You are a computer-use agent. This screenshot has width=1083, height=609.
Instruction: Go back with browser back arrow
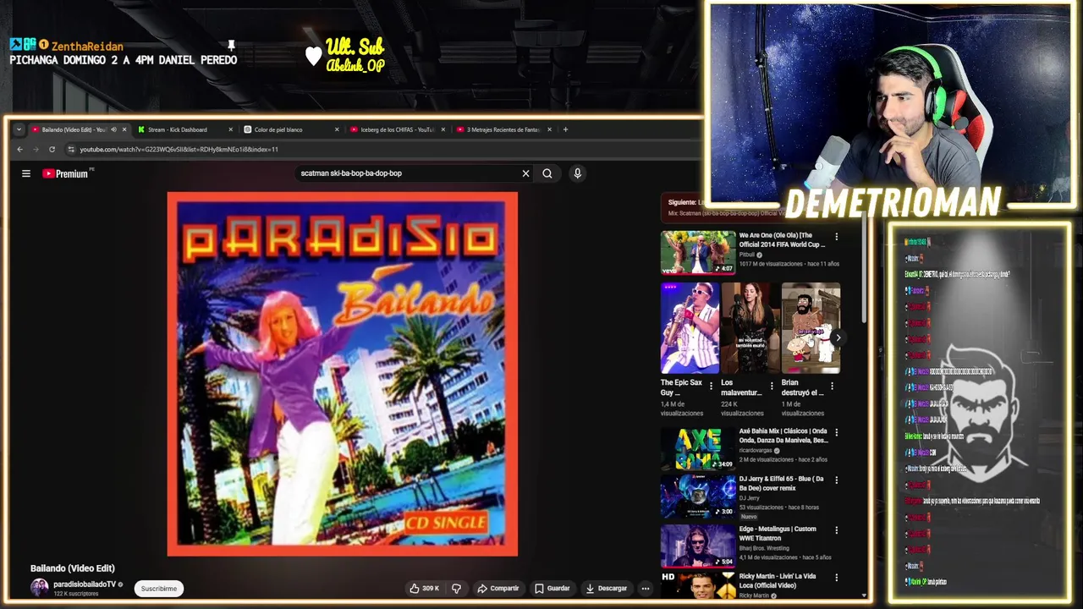click(20, 150)
